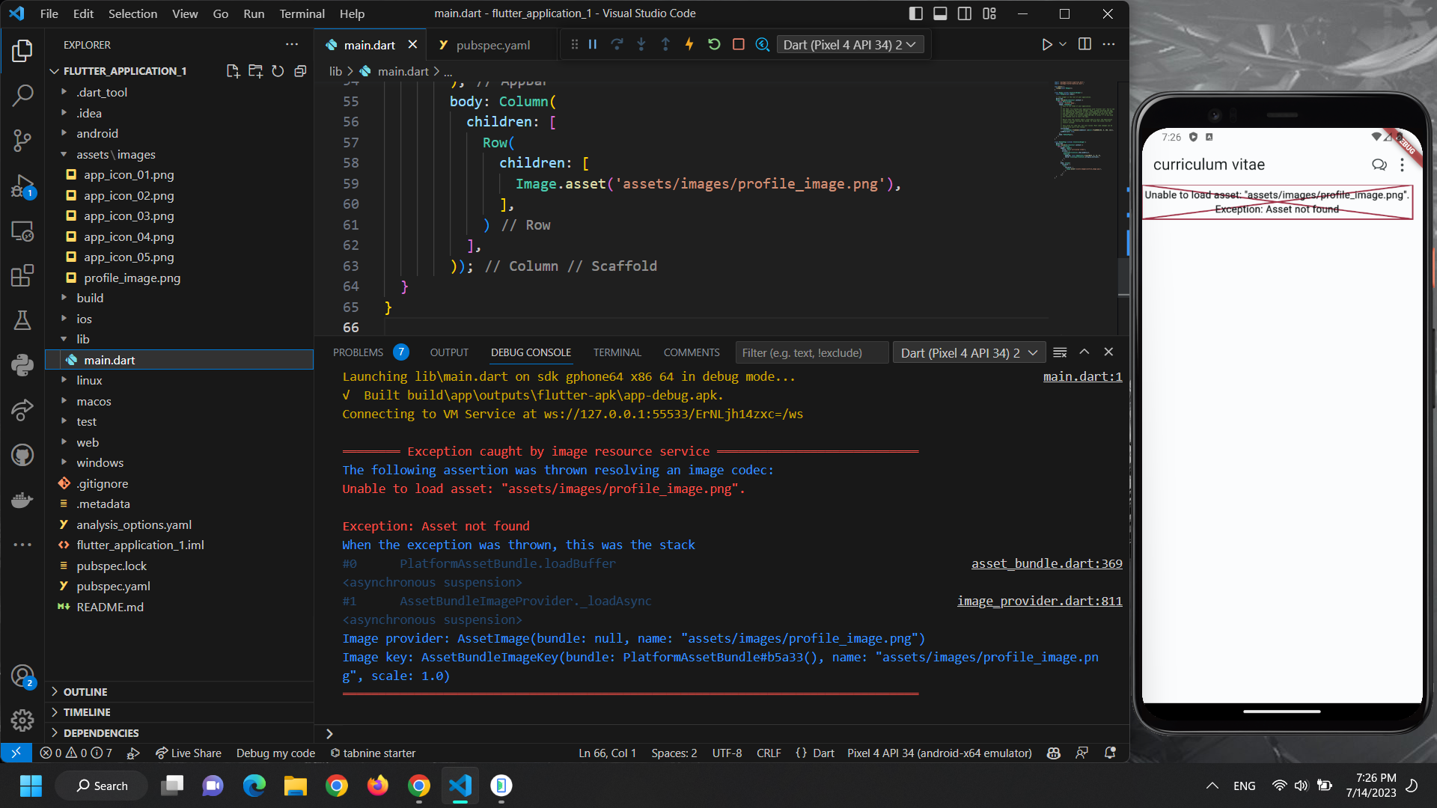Viewport: 1437px width, 808px height.
Task: Open the Selection menu
Action: pos(132,13)
